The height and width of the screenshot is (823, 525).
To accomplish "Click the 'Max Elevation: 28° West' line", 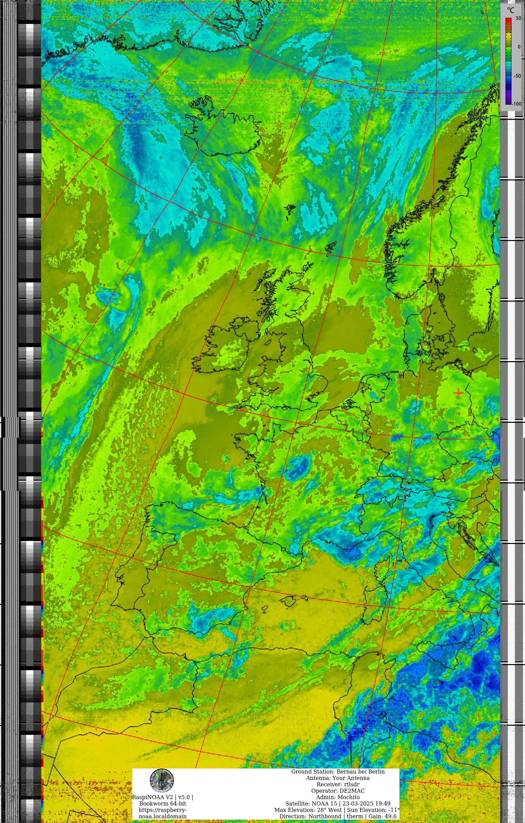I will pos(337,810).
